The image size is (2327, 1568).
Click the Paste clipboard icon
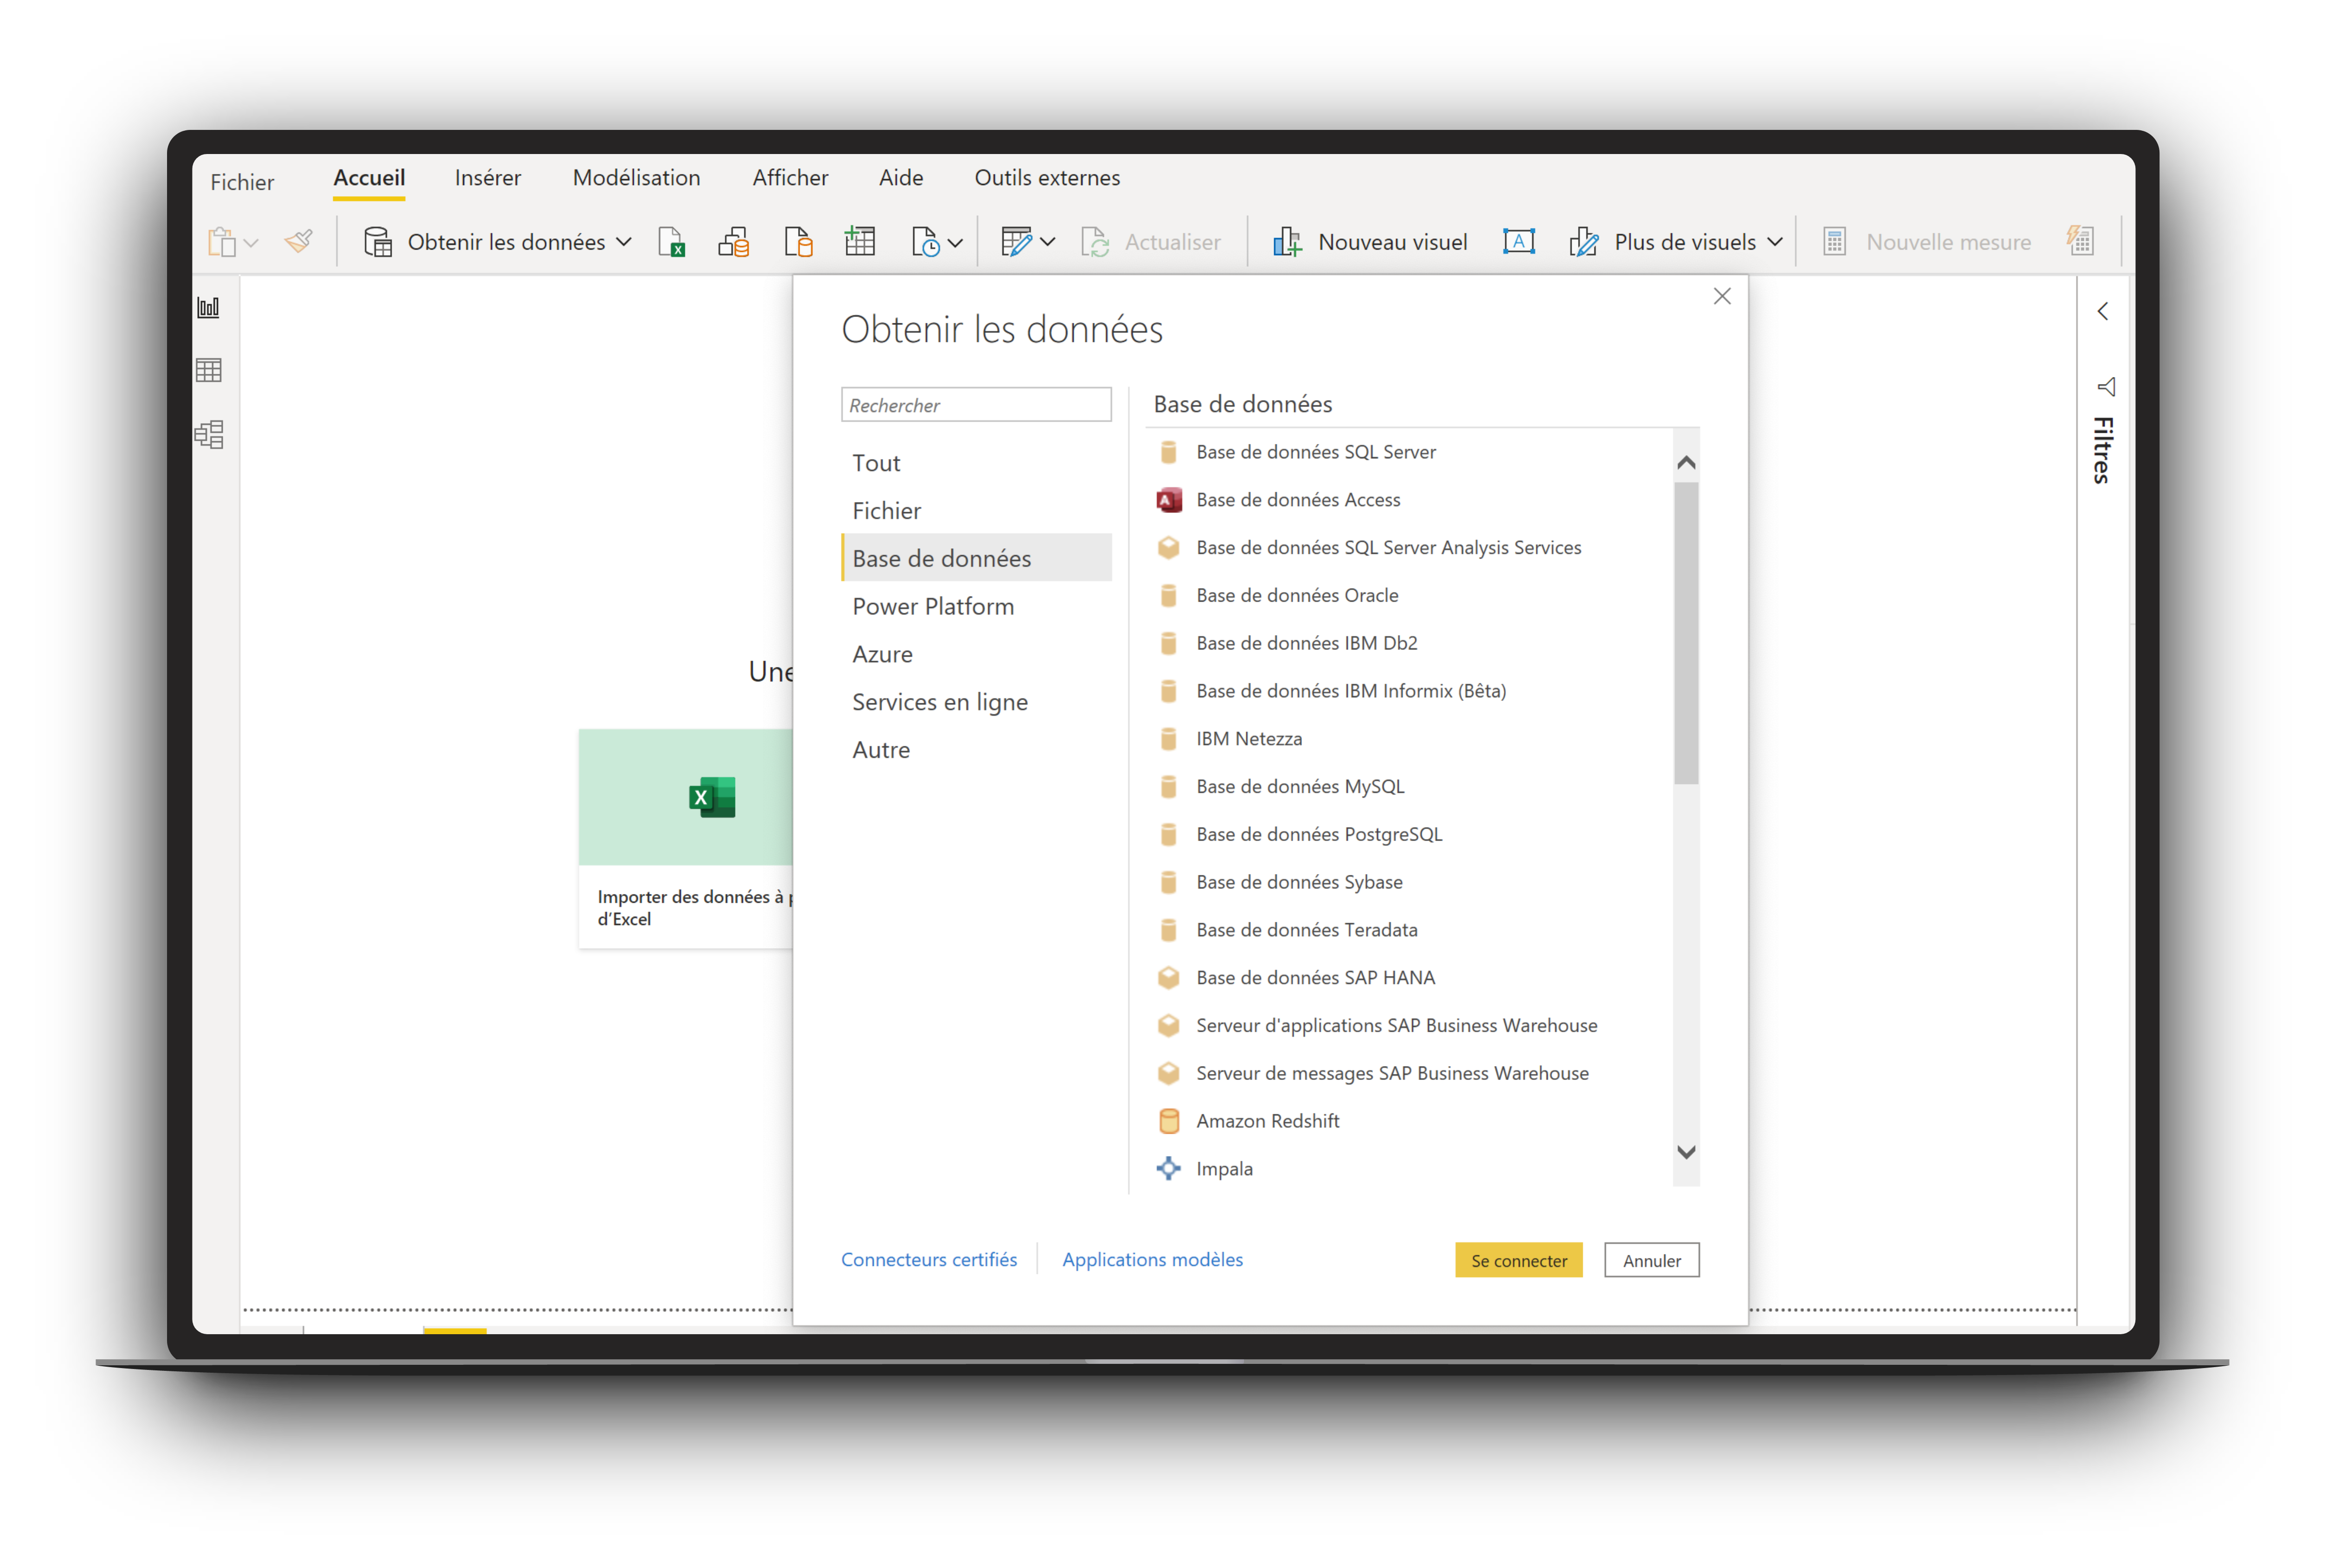(x=221, y=242)
